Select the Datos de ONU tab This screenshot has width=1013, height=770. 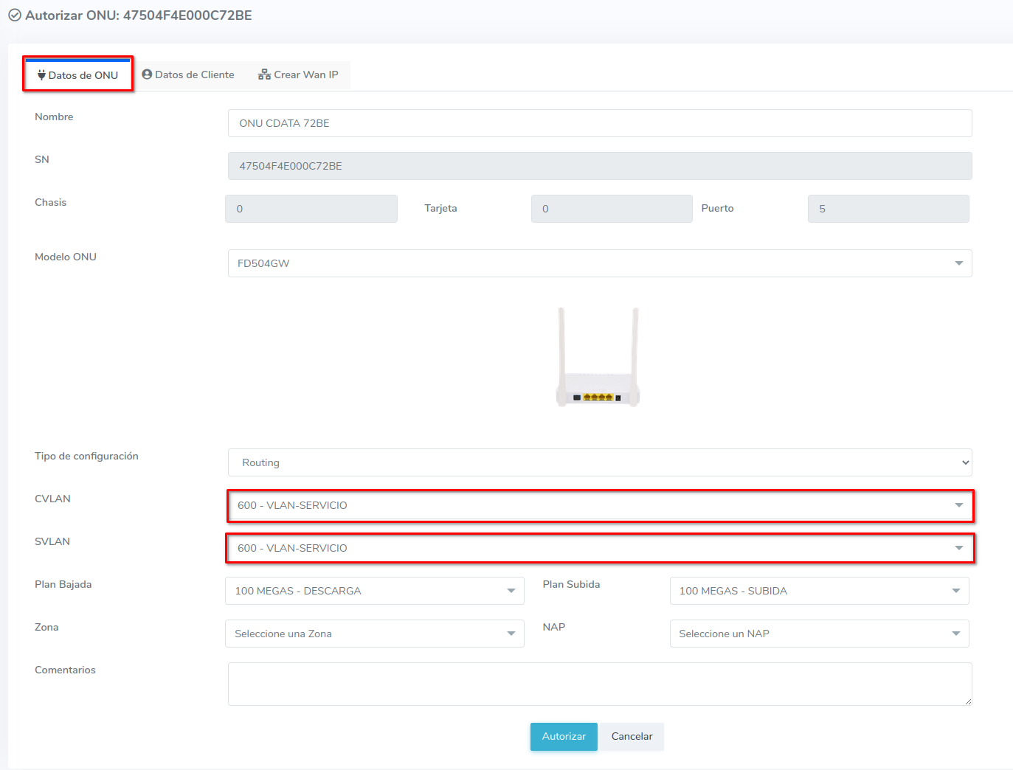click(x=78, y=75)
